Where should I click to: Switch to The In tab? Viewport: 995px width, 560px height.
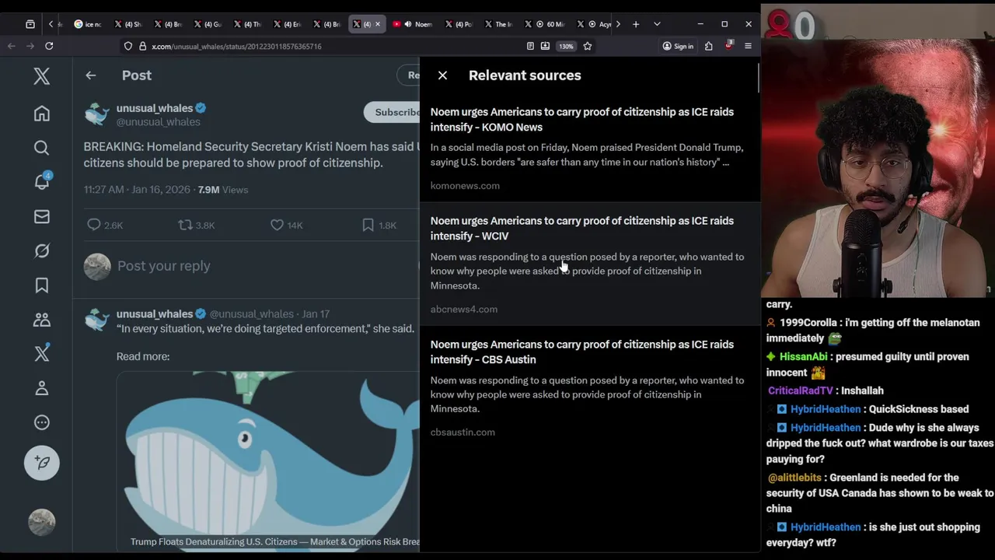[499, 24]
